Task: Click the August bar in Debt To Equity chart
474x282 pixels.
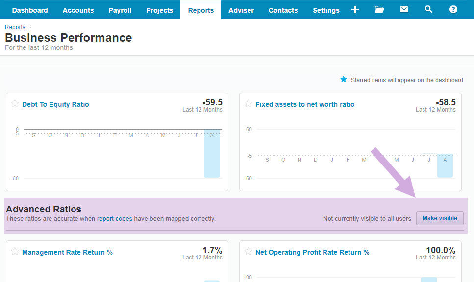Action: 212,154
